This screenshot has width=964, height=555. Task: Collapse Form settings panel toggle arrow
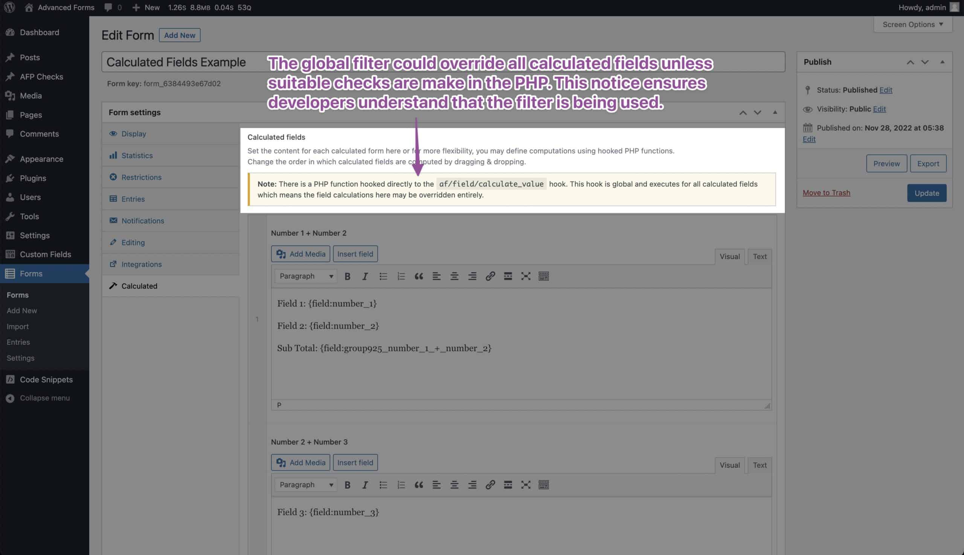(x=775, y=113)
